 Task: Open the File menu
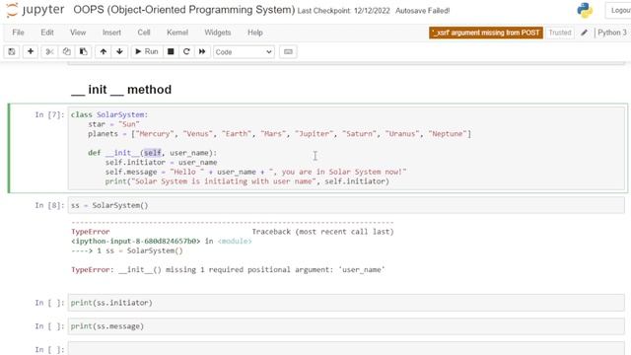pos(18,33)
